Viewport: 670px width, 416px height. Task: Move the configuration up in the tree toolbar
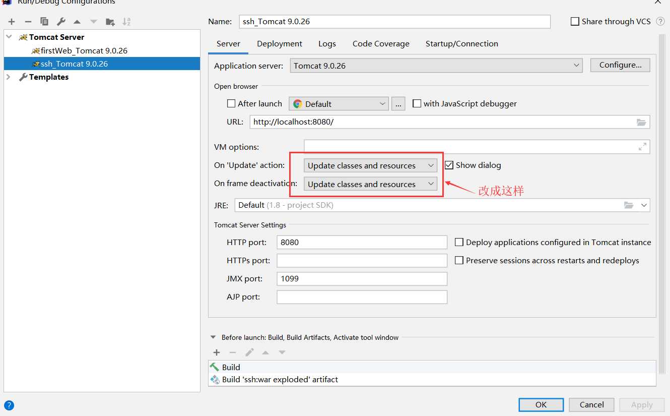[77, 22]
